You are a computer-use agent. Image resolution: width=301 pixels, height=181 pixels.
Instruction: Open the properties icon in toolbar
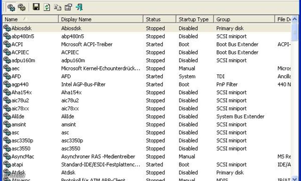coord(68,7)
